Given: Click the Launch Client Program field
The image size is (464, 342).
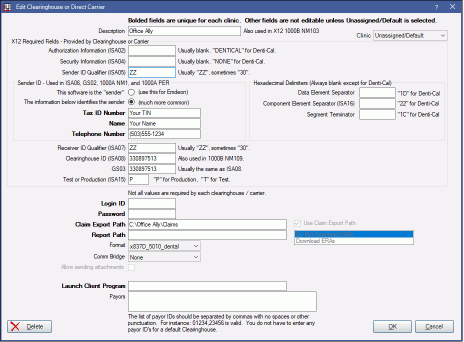Looking at the screenshot, I should click(207, 286).
